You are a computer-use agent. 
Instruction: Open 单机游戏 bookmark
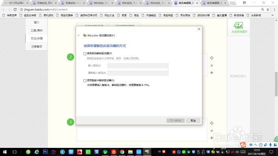click(46, 15)
